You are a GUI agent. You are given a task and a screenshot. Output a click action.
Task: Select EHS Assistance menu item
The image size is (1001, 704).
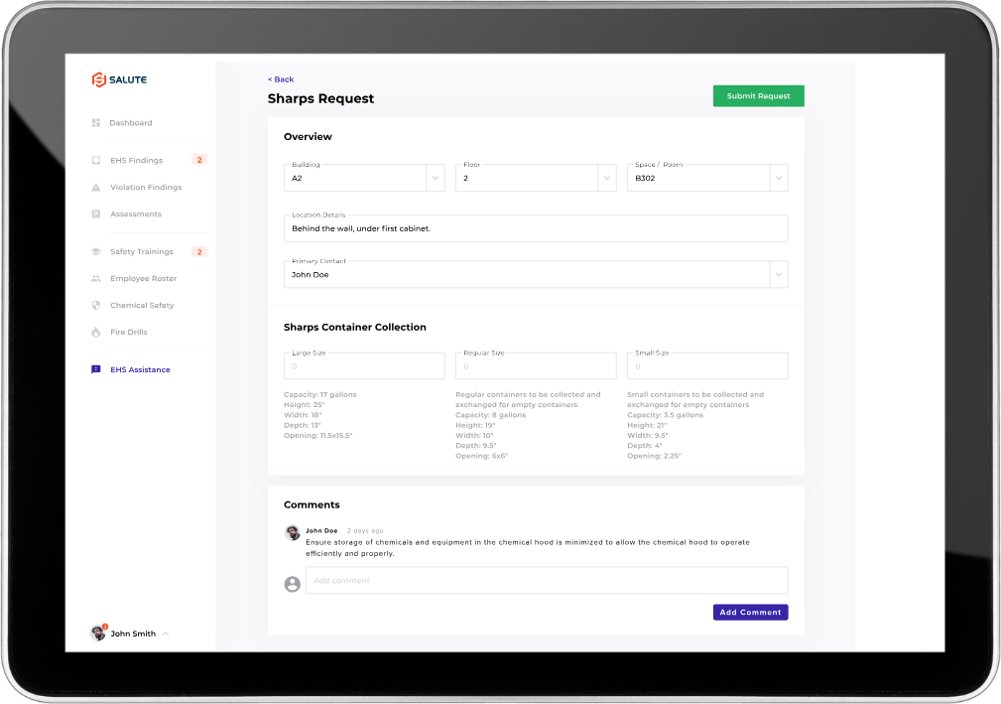[140, 370]
